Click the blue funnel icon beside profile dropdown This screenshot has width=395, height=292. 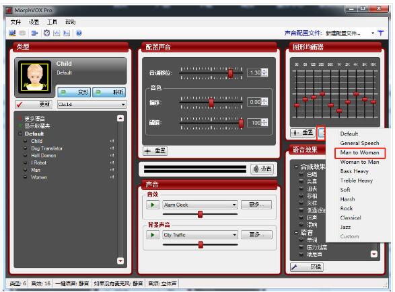(381, 33)
